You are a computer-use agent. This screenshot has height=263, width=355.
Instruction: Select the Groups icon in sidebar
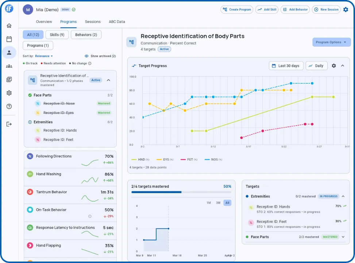[9, 66]
